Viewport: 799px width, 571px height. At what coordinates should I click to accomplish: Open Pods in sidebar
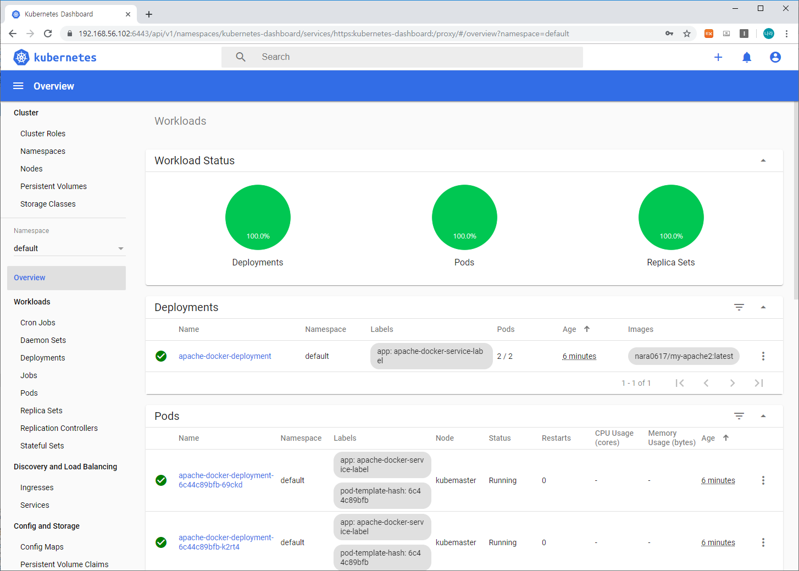point(29,393)
